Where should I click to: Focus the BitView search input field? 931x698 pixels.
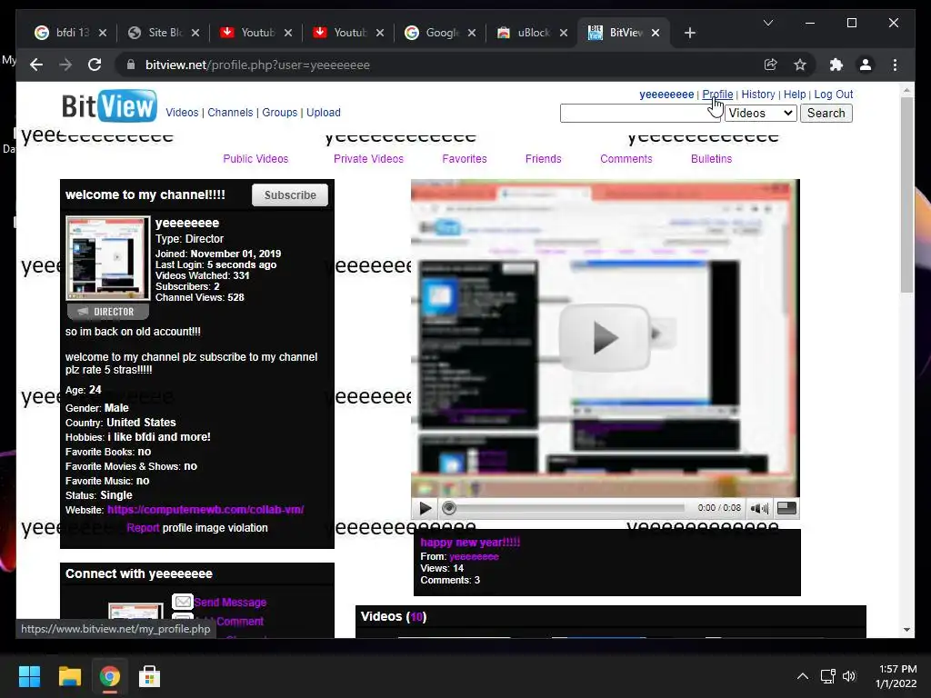point(640,114)
